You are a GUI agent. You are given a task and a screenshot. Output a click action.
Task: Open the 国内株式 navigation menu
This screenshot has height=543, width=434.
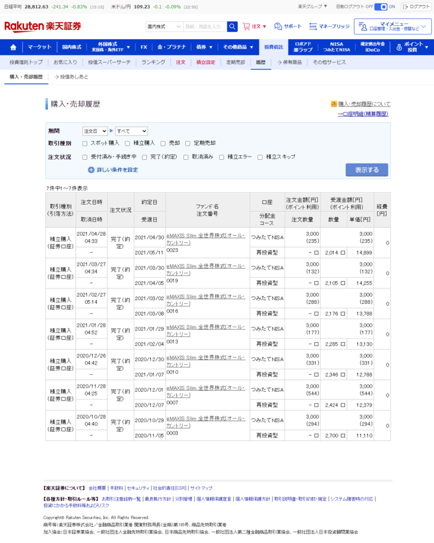coord(72,47)
